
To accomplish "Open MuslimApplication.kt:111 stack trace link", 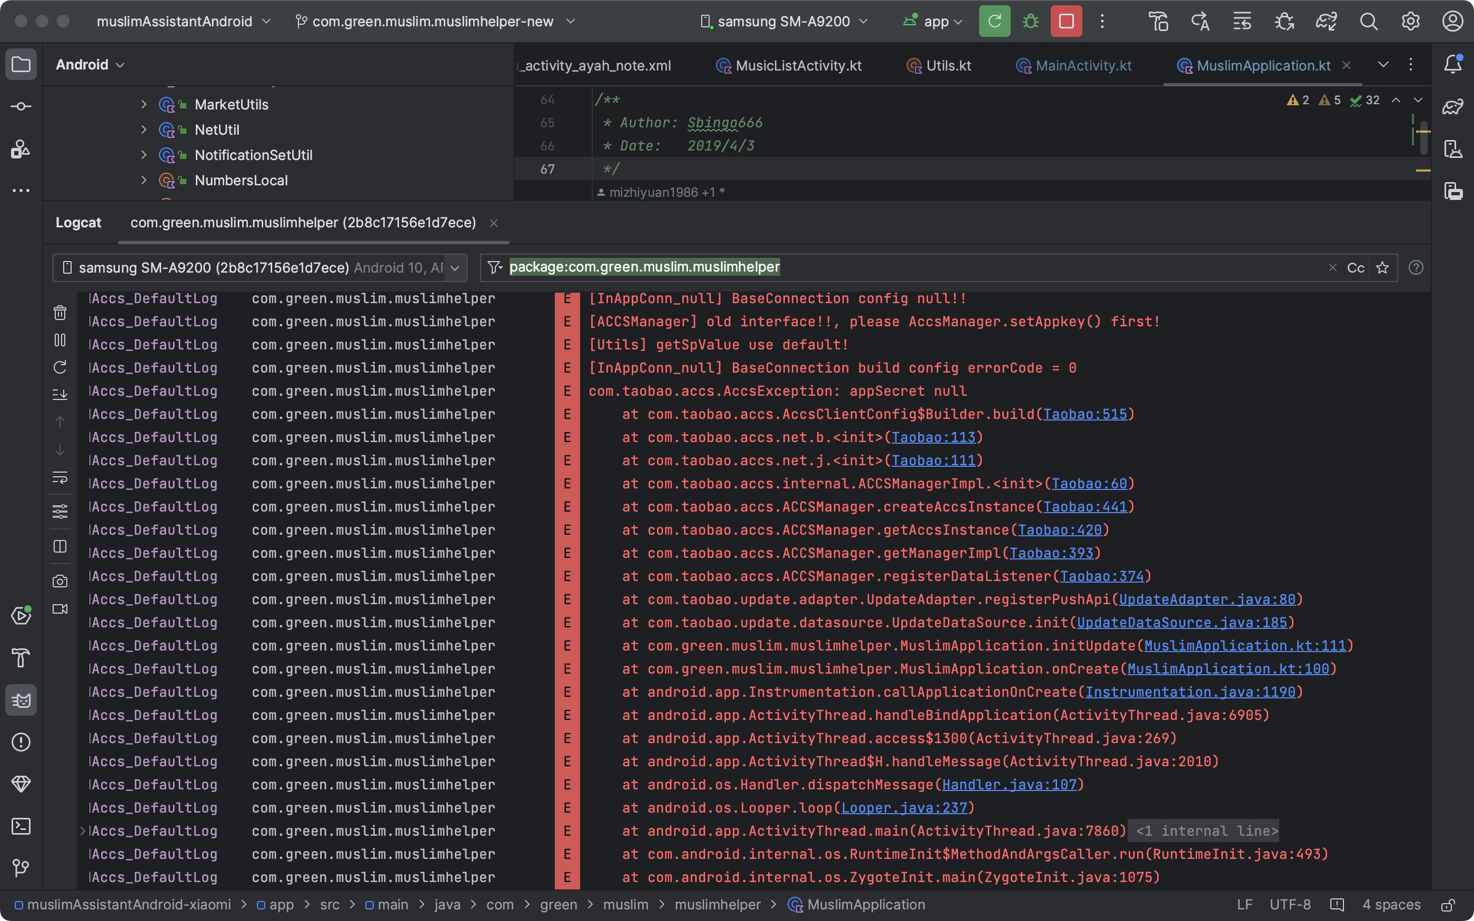I will coord(1244,646).
